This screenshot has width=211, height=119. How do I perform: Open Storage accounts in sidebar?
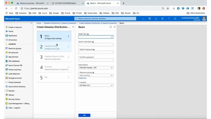(14, 78)
